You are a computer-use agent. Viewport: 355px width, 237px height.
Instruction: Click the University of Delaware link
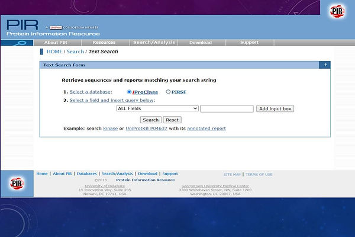[x=105, y=186]
